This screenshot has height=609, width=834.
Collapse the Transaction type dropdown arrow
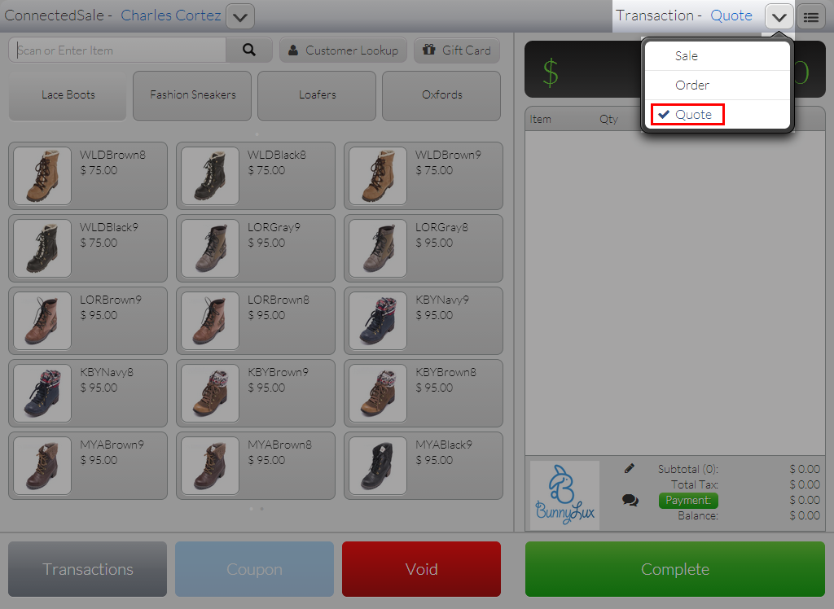tap(779, 17)
